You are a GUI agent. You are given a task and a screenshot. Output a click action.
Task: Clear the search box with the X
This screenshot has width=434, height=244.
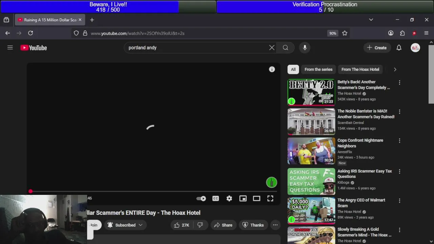[272, 48]
